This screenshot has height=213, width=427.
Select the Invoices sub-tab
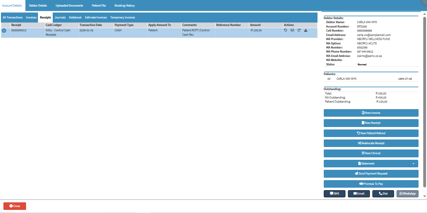31,18
